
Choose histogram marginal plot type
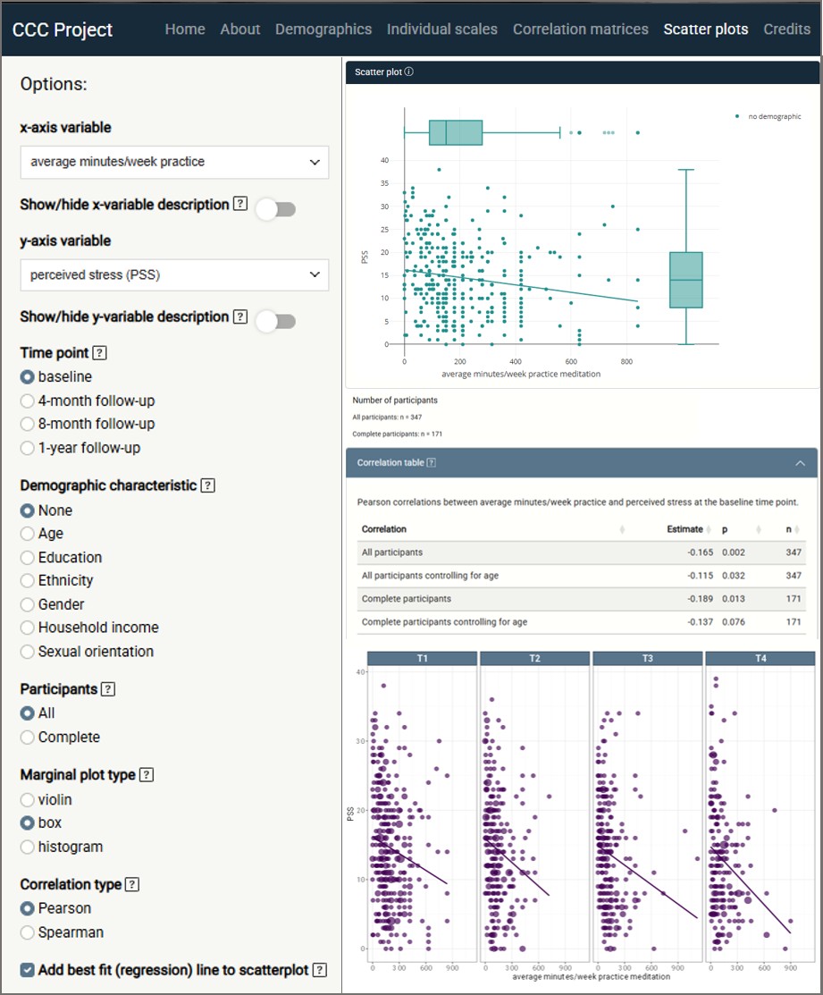28,847
